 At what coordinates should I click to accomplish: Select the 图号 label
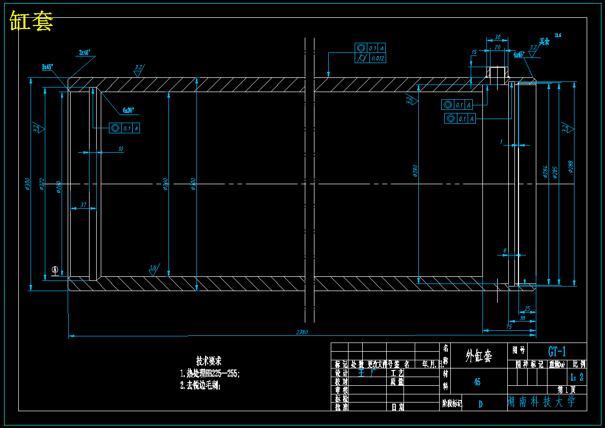click(x=518, y=351)
